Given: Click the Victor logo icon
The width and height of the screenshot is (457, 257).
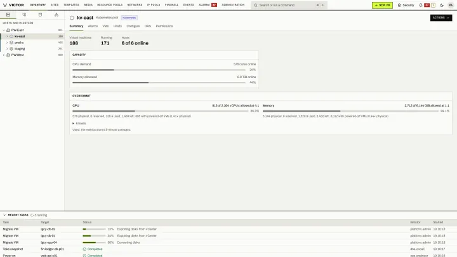Looking at the screenshot, I should tap(4, 5).
